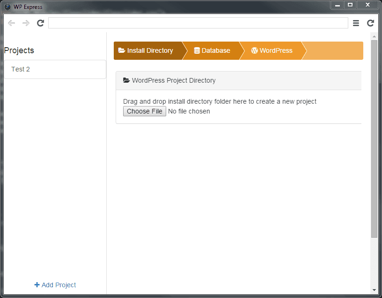
Task: Maximize the WP Express window
Action: click(x=350, y=5)
